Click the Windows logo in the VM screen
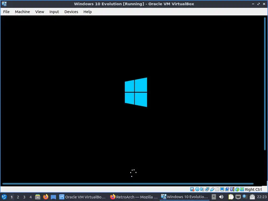Screen dimensions: 268x201 pyautogui.click(x=136, y=92)
